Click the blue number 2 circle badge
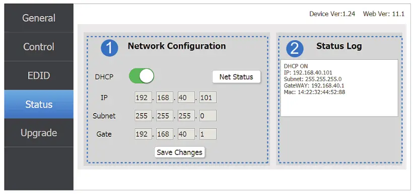Viewport: 415px width, 194px height. point(295,48)
